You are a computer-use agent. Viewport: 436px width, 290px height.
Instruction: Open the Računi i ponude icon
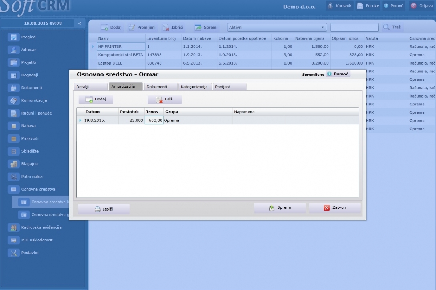14,113
